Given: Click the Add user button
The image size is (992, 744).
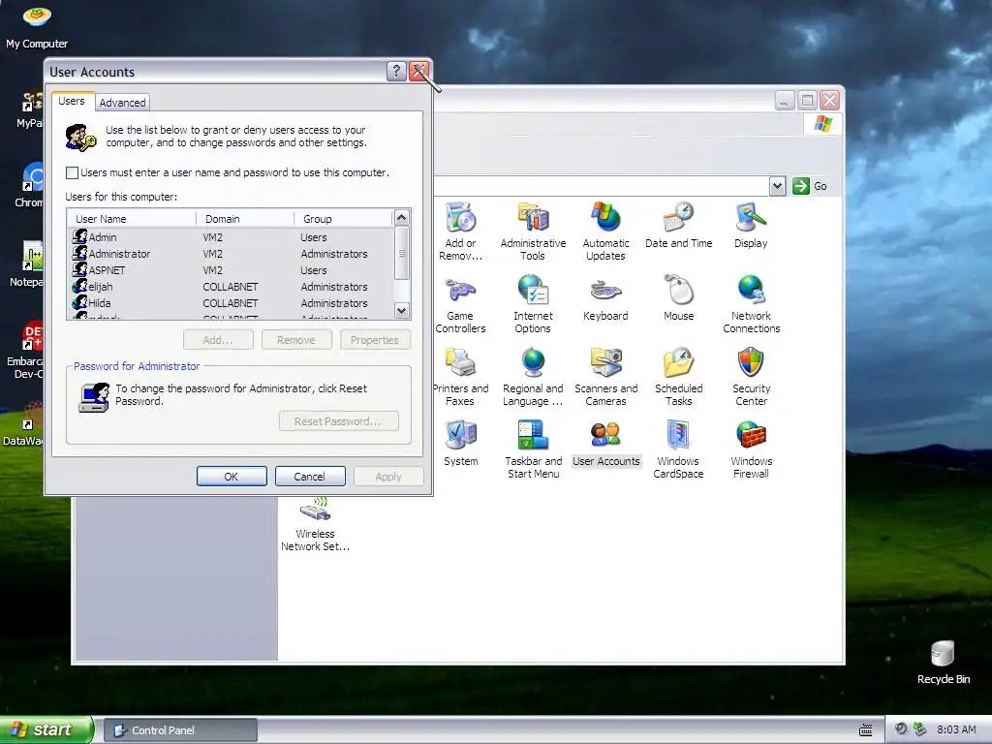Looking at the screenshot, I should [x=218, y=340].
